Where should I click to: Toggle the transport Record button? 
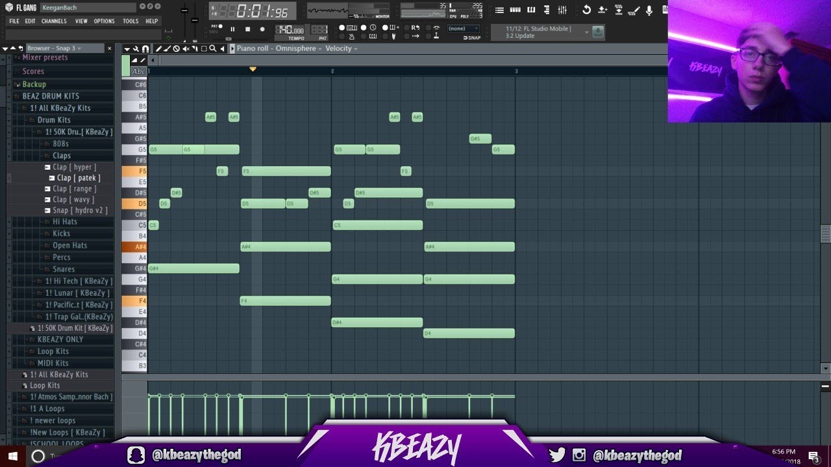click(262, 29)
